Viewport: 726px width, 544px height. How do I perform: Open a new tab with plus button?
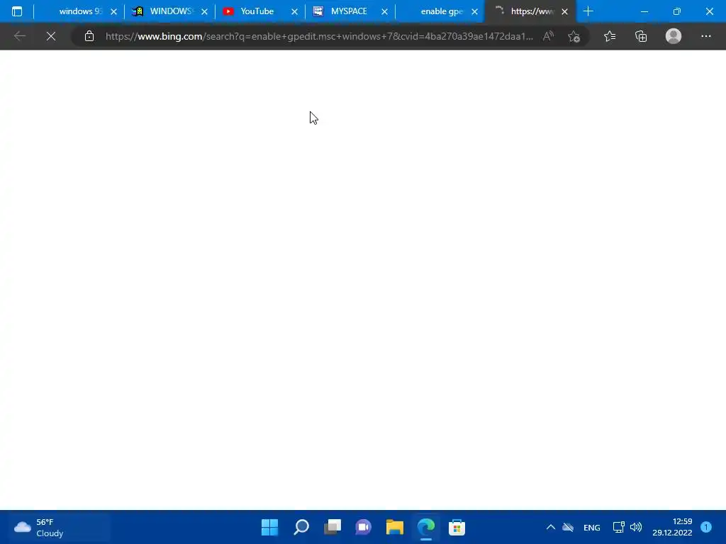pos(588,11)
